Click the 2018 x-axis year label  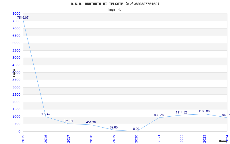(x=91, y=139)
